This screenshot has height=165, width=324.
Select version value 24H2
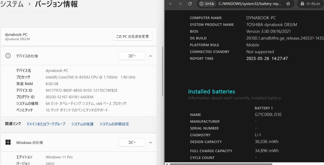pyautogui.click(x=50, y=163)
